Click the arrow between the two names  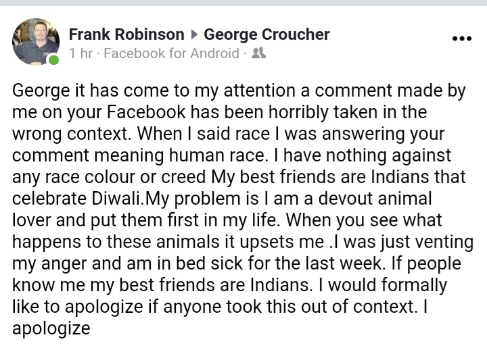[x=194, y=34]
